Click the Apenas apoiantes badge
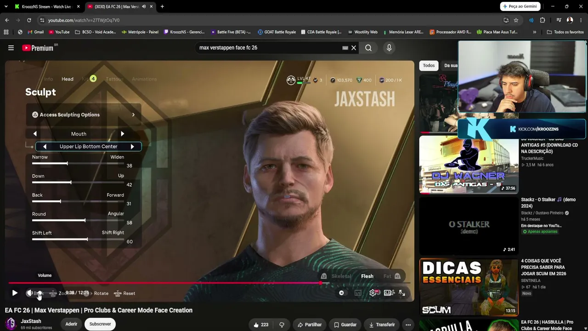This screenshot has width=588, height=331. 540,232
